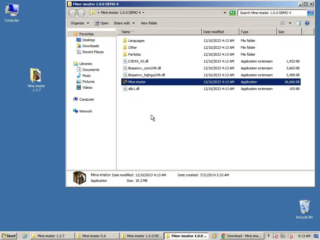
Task: Select Network in navigation pane
Action: (86, 111)
